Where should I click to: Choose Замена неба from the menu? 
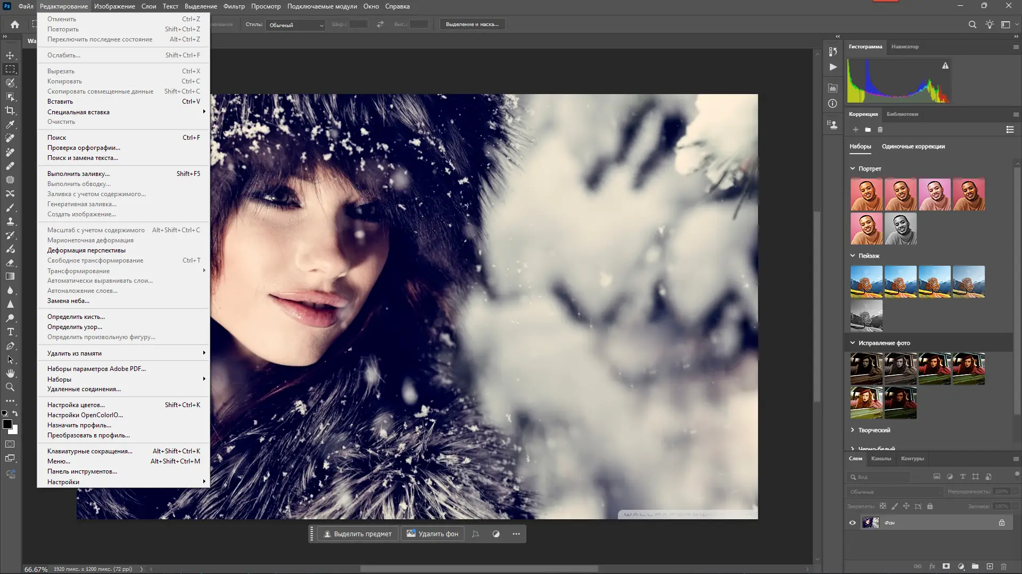tap(68, 301)
